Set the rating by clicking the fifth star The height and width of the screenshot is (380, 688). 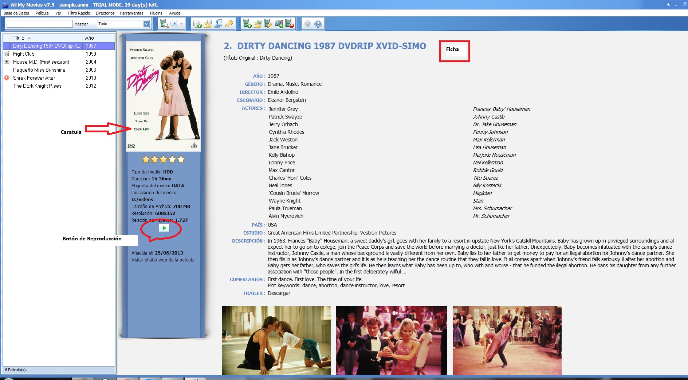[181, 159]
